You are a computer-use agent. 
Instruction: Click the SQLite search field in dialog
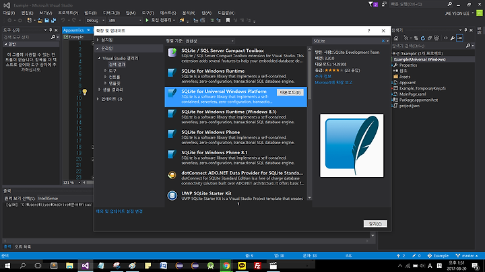coord(346,41)
